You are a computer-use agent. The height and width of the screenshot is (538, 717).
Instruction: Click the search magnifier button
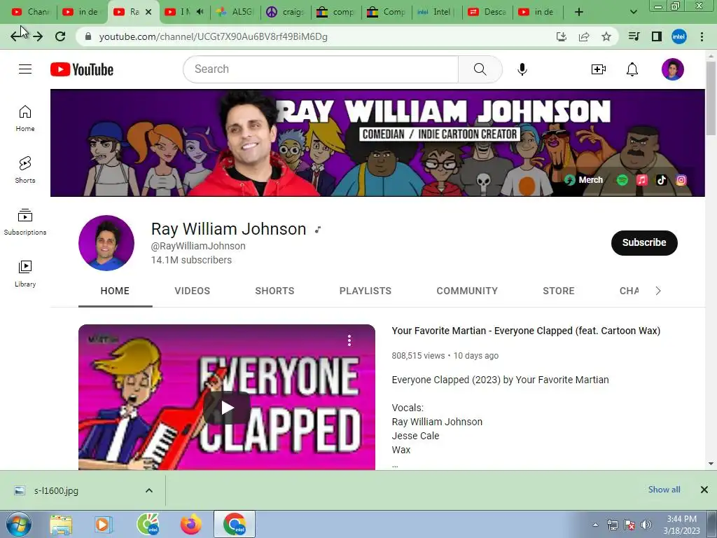click(x=480, y=69)
